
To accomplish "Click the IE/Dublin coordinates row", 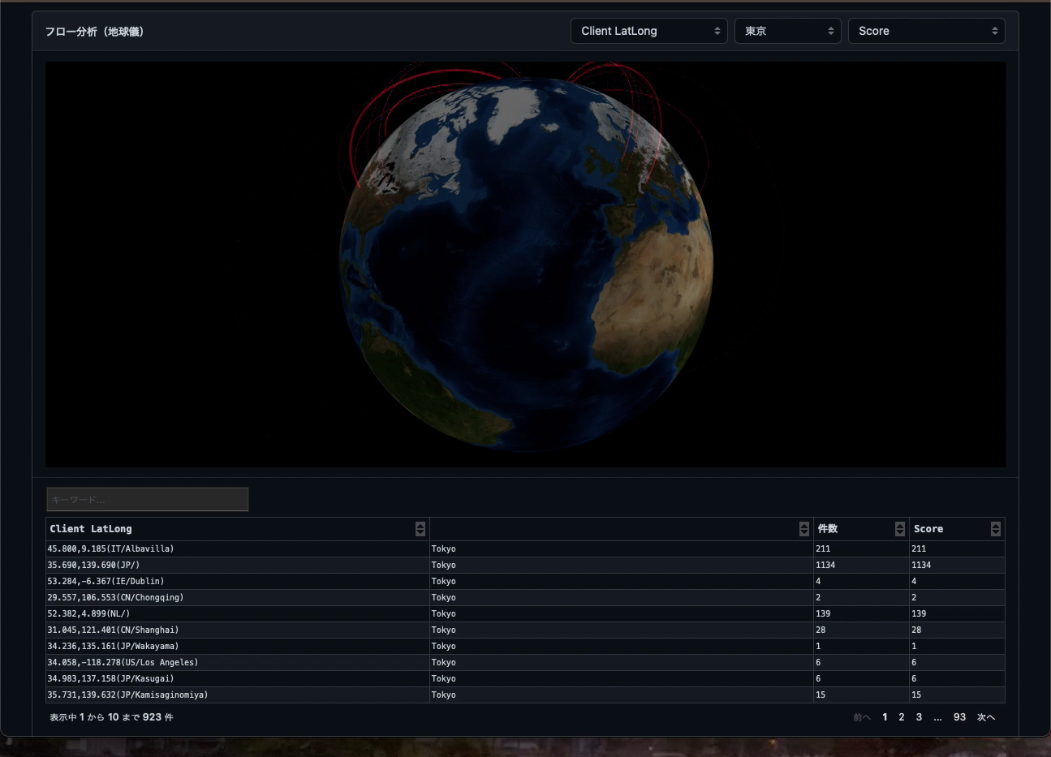I will (x=106, y=582).
